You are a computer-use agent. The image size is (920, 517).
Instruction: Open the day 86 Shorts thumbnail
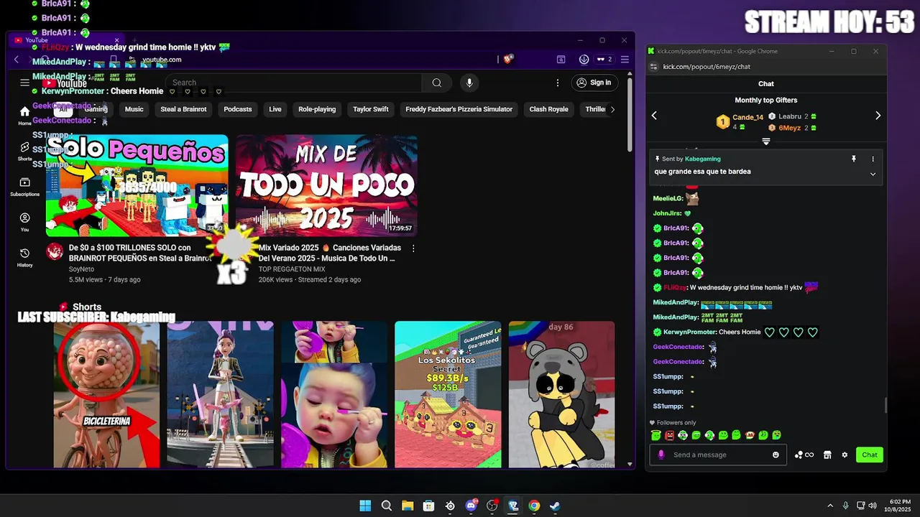(561, 394)
